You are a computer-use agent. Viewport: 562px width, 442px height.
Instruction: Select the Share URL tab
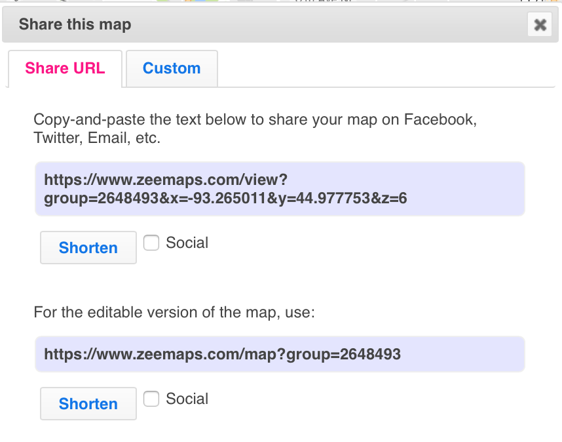click(x=65, y=68)
